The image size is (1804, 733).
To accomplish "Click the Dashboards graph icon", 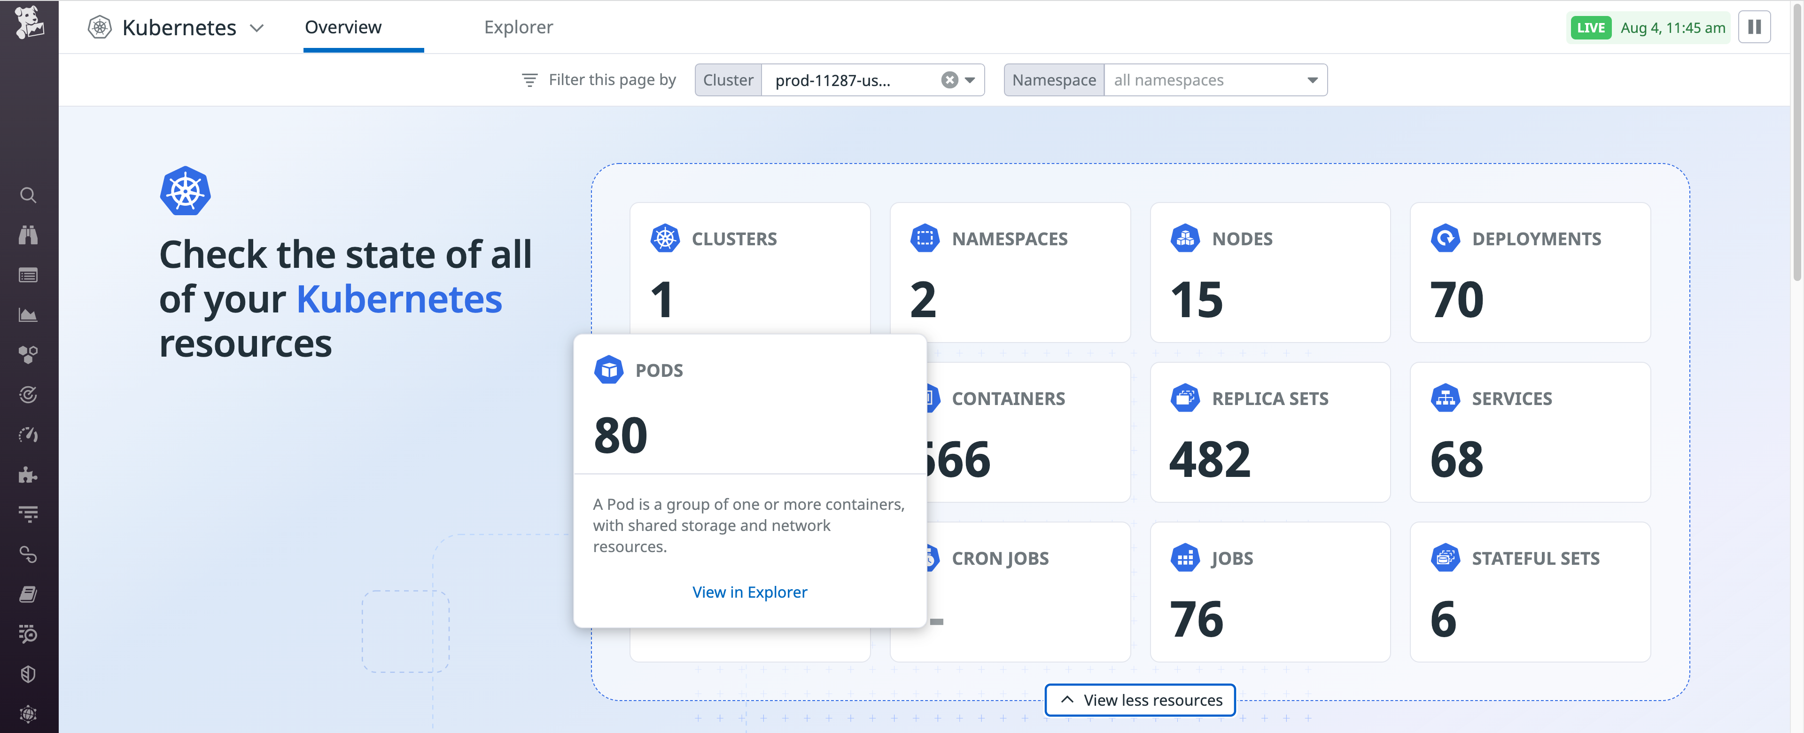I will click(28, 314).
